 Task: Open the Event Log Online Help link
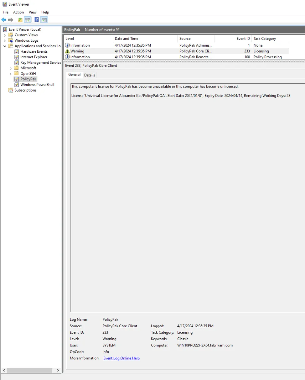pyautogui.click(x=121, y=358)
